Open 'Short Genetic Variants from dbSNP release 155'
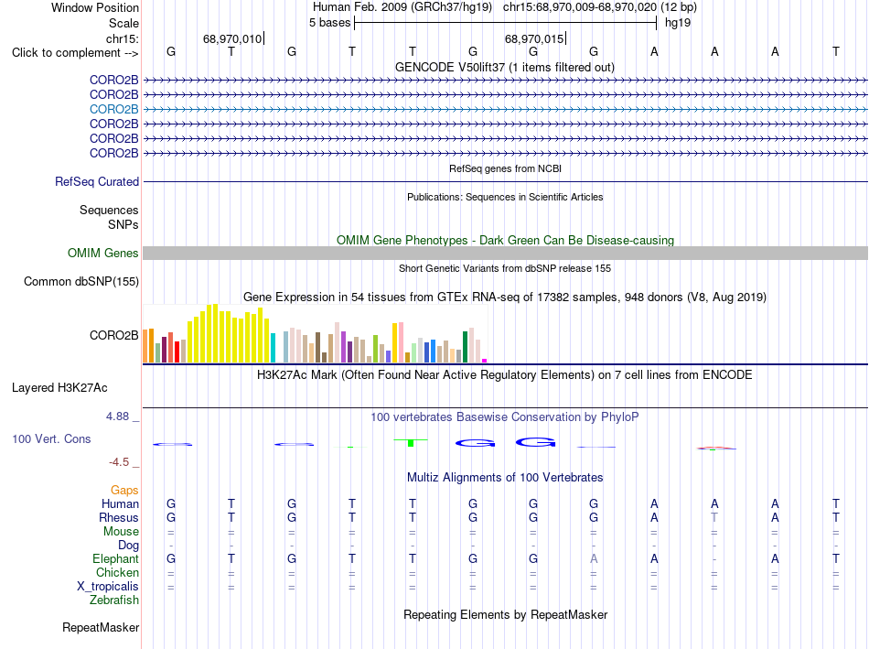The width and height of the screenshot is (869, 649). (x=505, y=268)
